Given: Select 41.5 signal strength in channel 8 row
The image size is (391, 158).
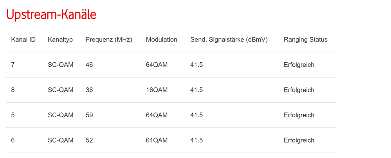Looking at the screenshot, I should [196, 90].
